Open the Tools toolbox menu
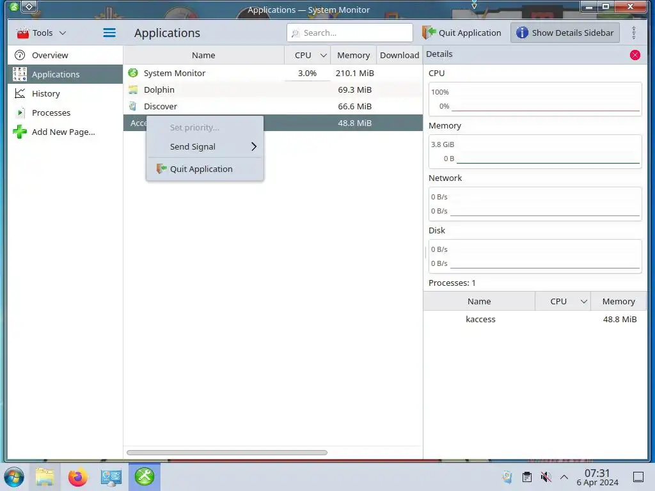 [41, 33]
